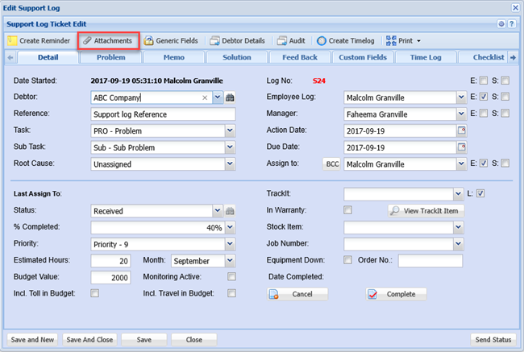Image resolution: width=524 pixels, height=352 pixels.
Task: Open the Action Date calendar picker
Action: click(x=462, y=130)
